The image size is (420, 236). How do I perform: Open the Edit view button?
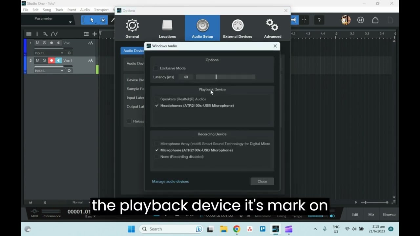(355, 215)
